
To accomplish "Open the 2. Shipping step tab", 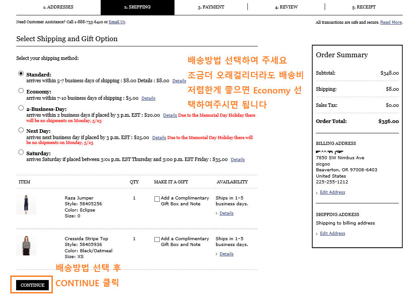I will [x=137, y=7].
